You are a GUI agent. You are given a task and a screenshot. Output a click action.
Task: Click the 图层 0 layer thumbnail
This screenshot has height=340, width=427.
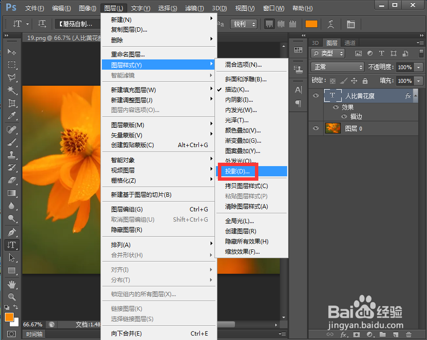click(332, 128)
